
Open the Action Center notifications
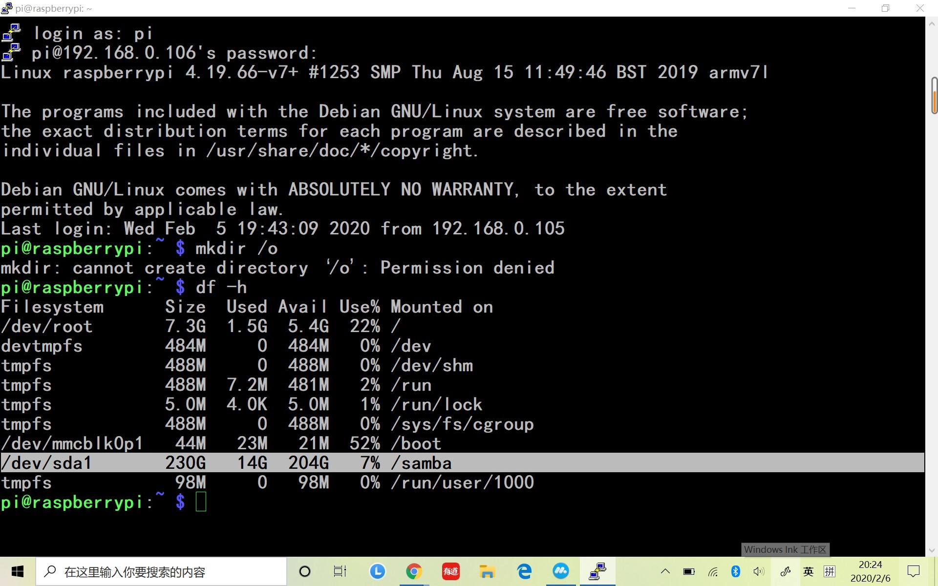913,571
